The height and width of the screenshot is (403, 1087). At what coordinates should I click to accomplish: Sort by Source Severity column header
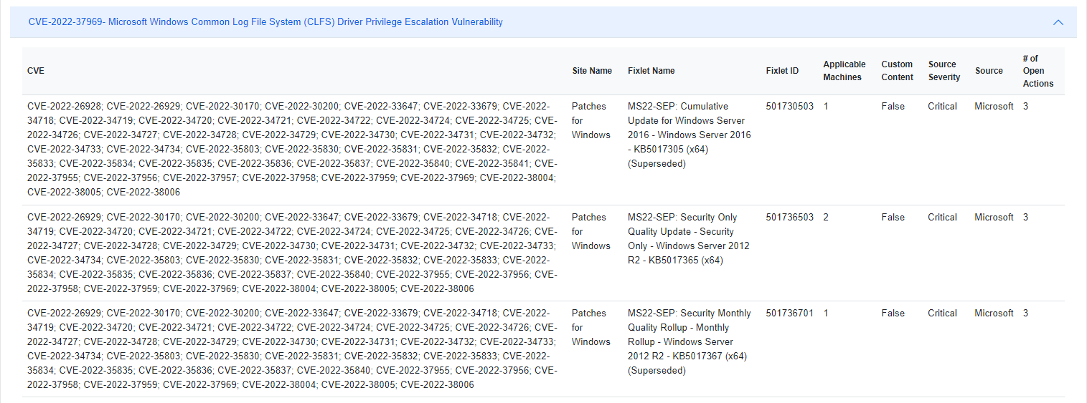[x=944, y=71]
